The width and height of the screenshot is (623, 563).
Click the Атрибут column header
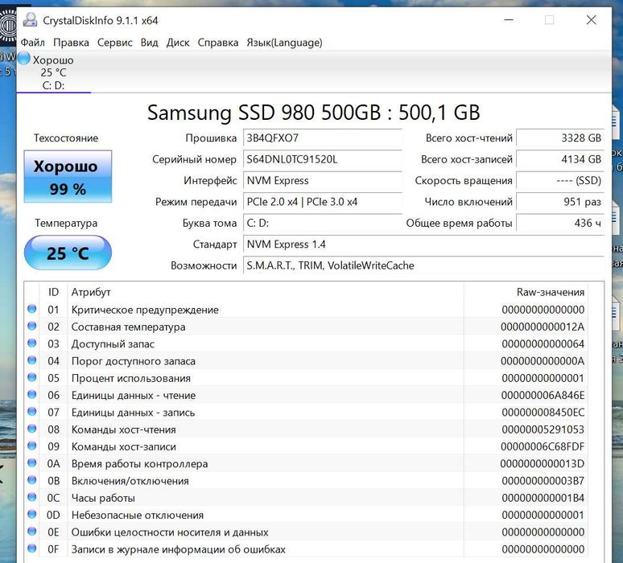pos(266,292)
